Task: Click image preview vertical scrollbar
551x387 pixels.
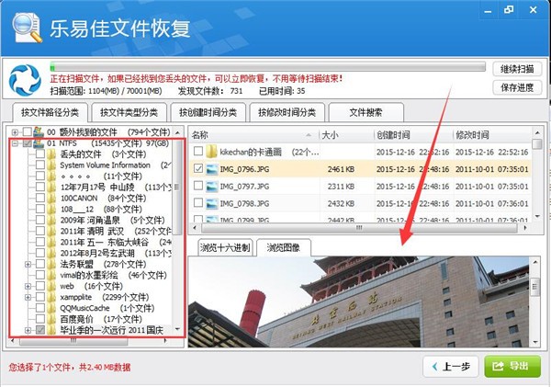Action: click(x=534, y=302)
